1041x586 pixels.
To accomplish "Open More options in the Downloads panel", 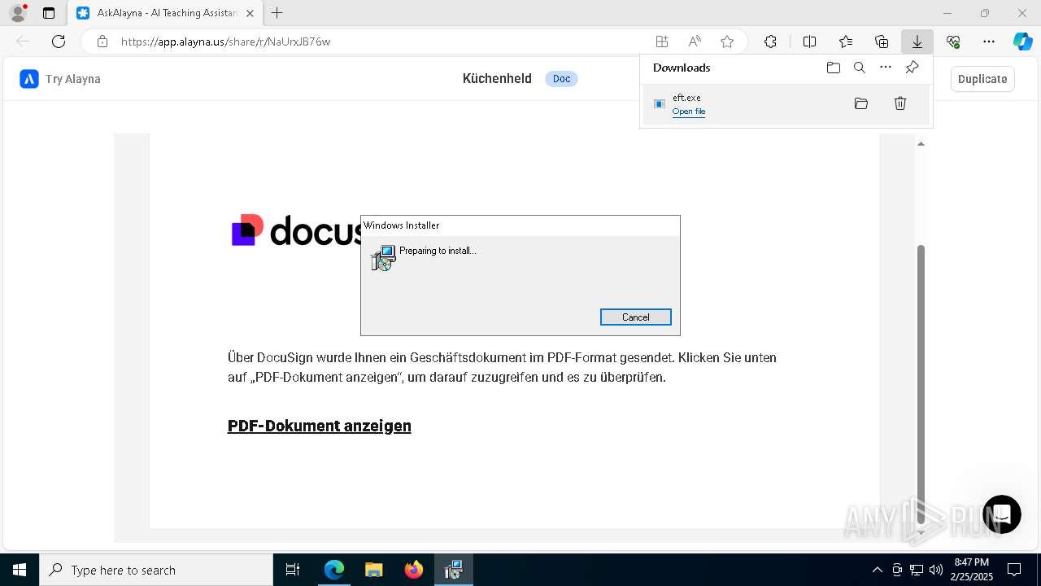I will pyautogui.click(x=886, y=68).
